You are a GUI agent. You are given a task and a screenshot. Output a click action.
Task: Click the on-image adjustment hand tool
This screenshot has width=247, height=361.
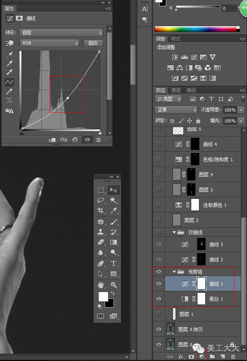(9, 43)
